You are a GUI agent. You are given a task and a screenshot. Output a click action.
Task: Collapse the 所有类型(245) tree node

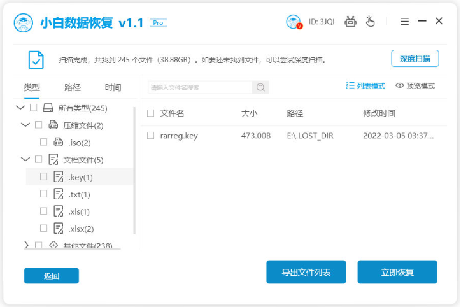(x=20, y=108)
